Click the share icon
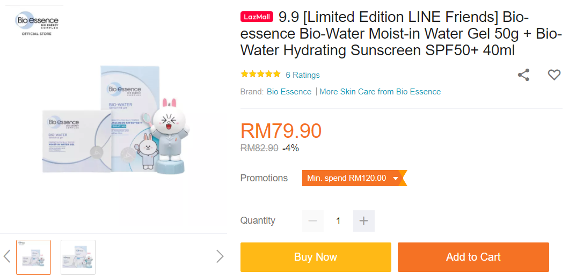Screen dimensions: 569x280 [x=523, y=75]
